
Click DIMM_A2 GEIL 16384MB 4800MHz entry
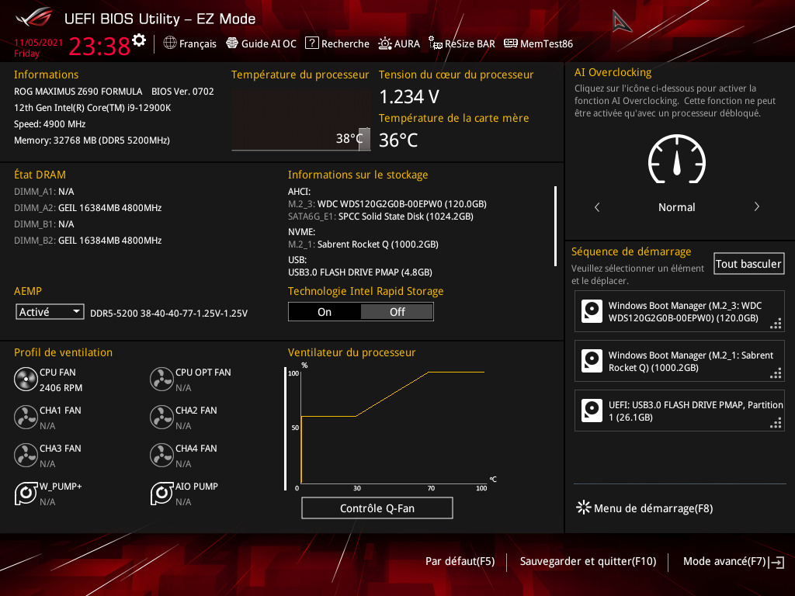point(88,208)
